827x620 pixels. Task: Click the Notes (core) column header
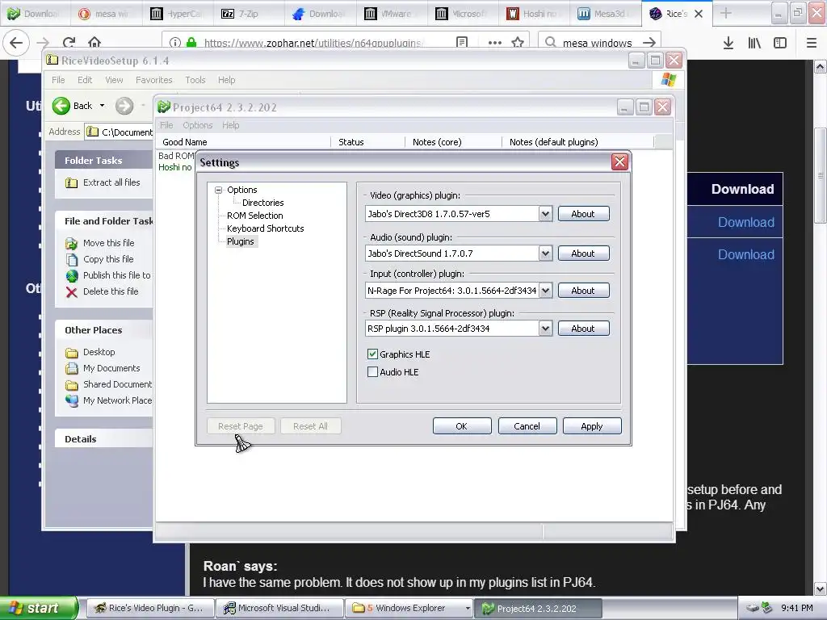(x=454, y=142)
